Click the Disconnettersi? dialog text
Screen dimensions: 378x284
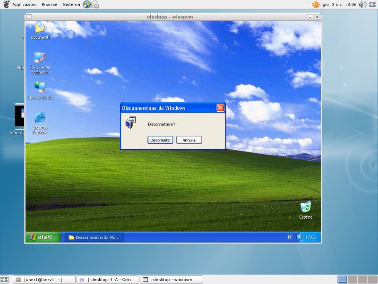tap(162, 124)
